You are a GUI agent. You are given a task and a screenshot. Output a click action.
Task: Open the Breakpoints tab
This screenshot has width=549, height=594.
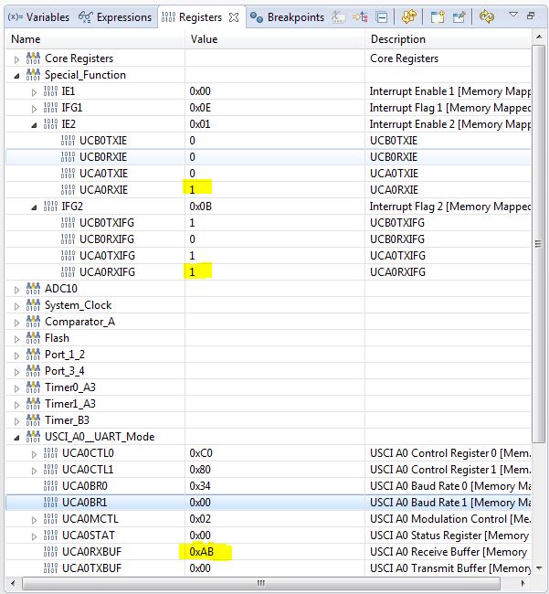pyautogui.click(x=288, y=17)
